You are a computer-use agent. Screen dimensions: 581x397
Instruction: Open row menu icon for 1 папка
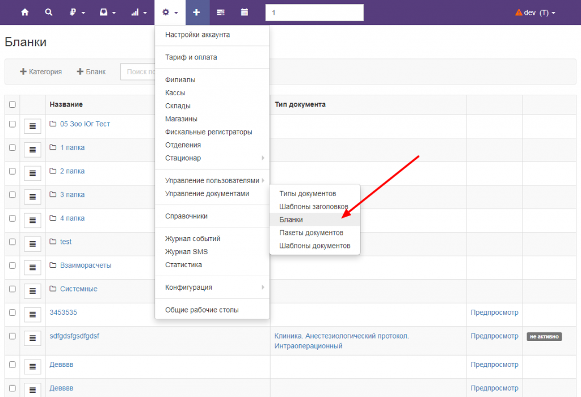pos(32,150)
